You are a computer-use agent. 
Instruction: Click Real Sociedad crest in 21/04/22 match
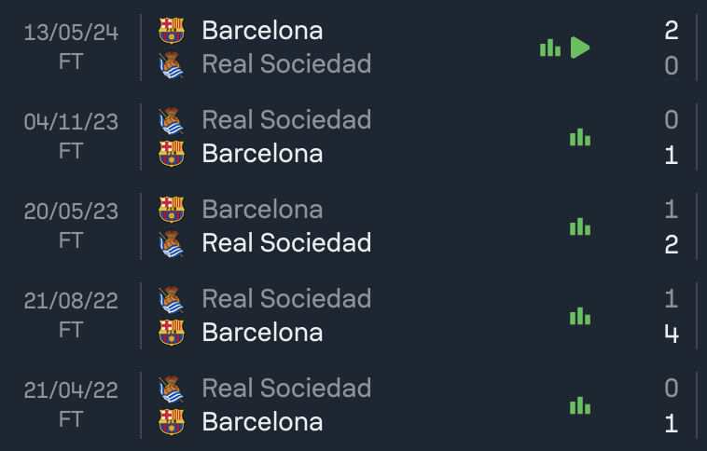point(172,389)
